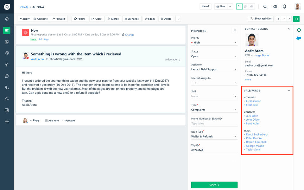
Task: Click the search magnifier in top bar
Action: click(265, 7)
